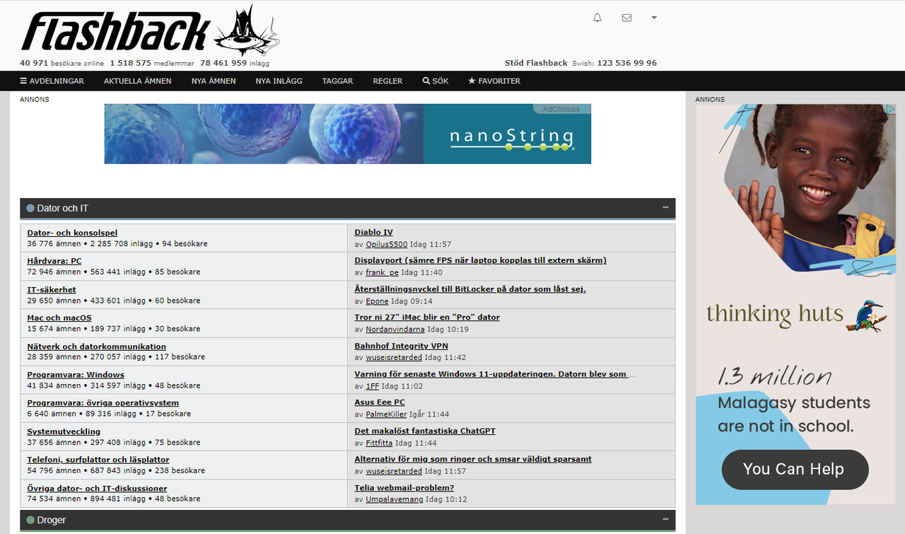Open the Regler page

pos(388,81)
